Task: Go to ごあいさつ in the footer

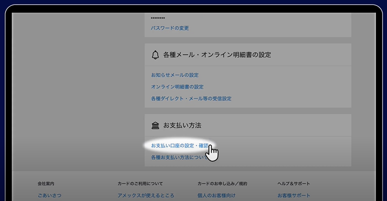Action: 49,195
